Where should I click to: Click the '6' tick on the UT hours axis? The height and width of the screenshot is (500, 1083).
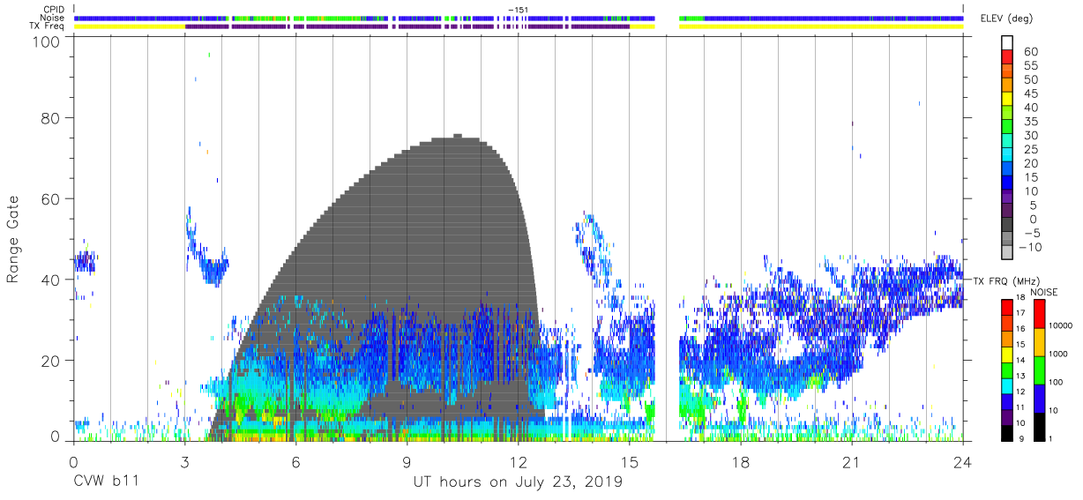click(x=295, y=461)
